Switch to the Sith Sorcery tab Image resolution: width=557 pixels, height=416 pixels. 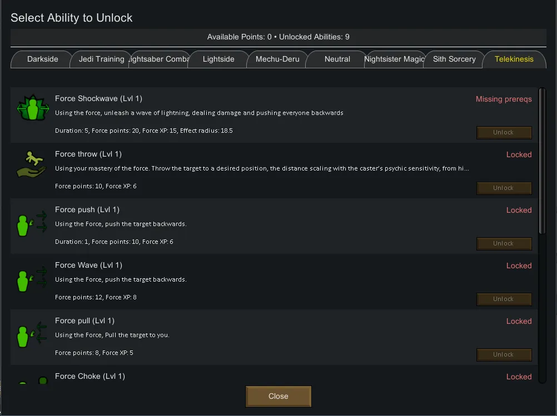point(454,59)
